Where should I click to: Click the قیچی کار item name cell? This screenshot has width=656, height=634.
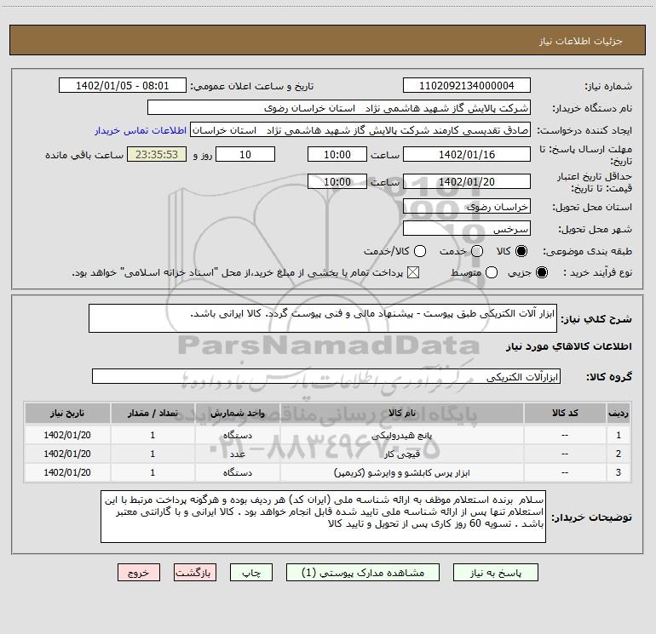tap(401, 454)
